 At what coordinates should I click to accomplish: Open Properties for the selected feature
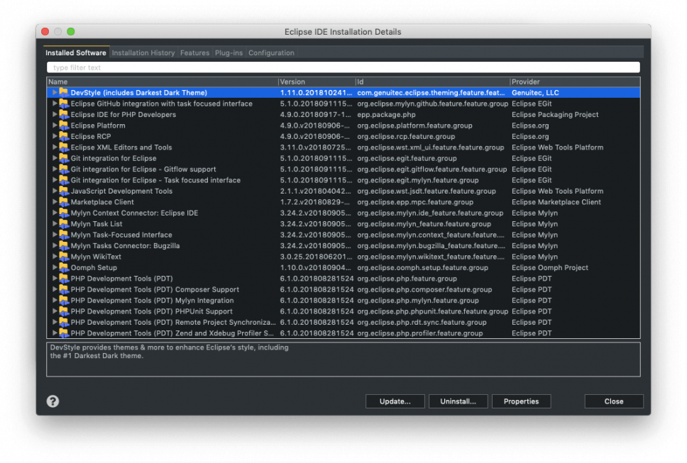[x=521, y=401]
